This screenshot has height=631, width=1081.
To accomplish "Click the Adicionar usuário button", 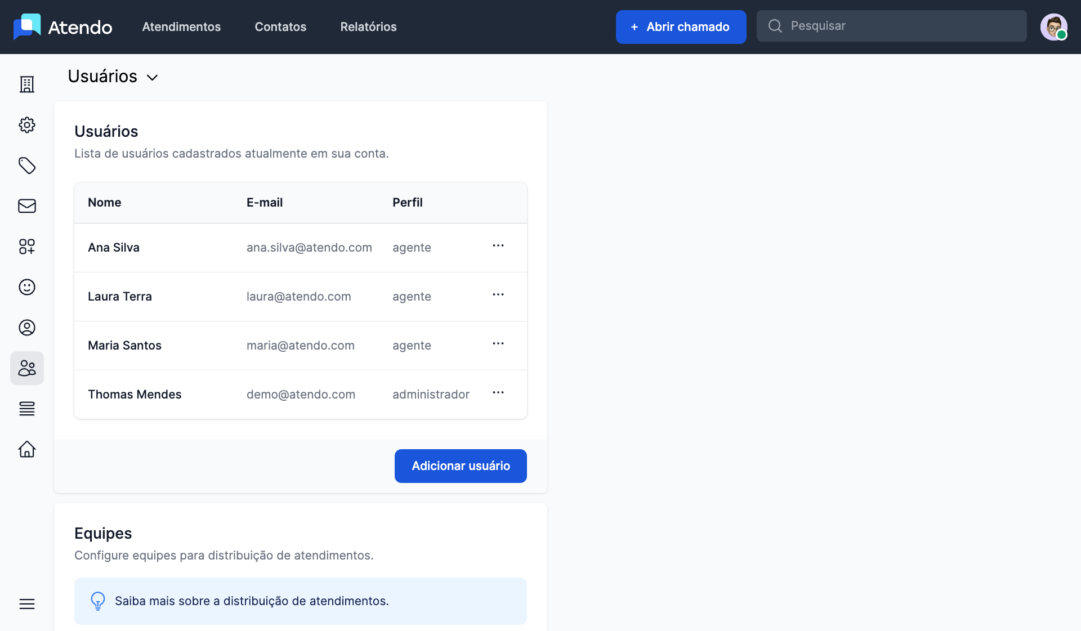I will tap(461, 466).
